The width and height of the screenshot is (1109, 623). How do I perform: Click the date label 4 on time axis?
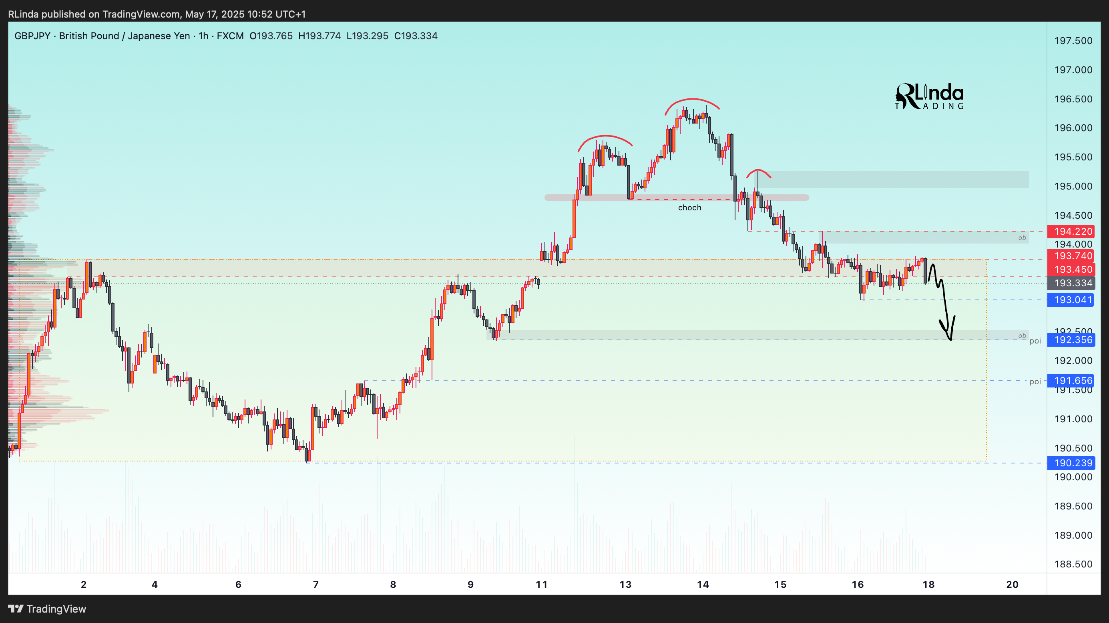pyautogui.click(x=155, y=584)
